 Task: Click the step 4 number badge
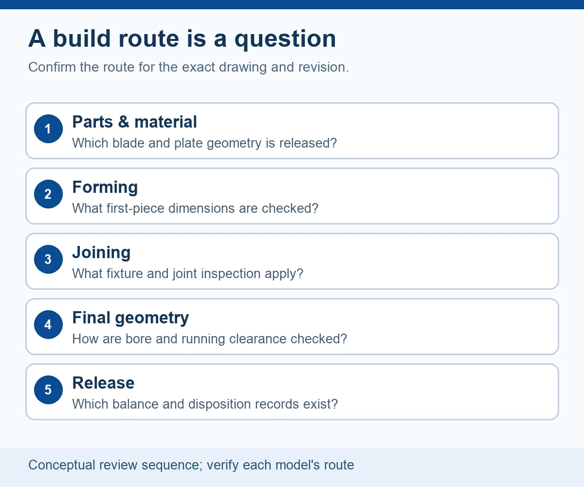coord(48,325)
